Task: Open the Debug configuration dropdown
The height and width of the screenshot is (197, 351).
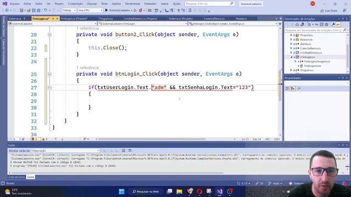Action: pos(69,10)
